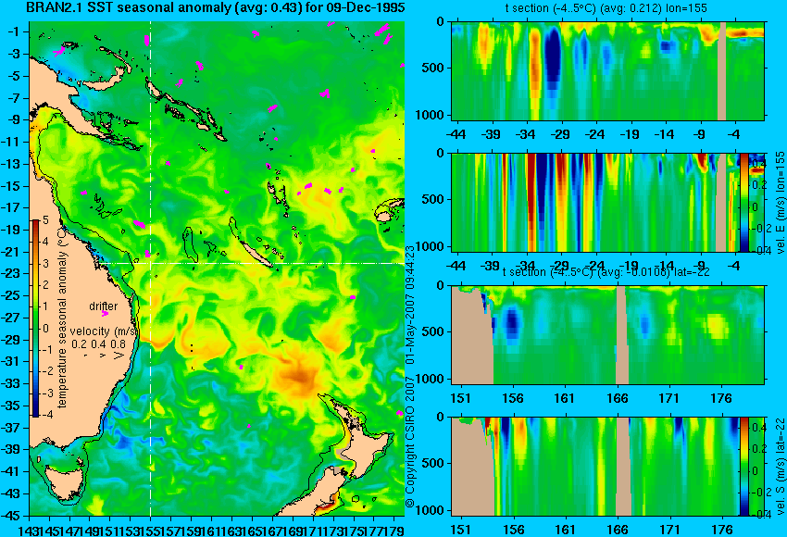Click the temperature section plot at lat=-22

tap(608, 335)
